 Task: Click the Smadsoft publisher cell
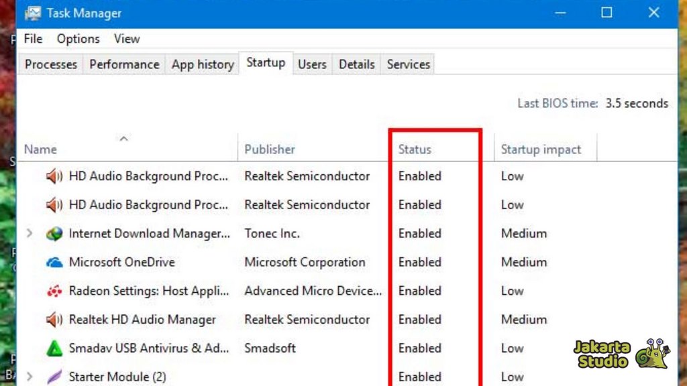tap(270, 348)
